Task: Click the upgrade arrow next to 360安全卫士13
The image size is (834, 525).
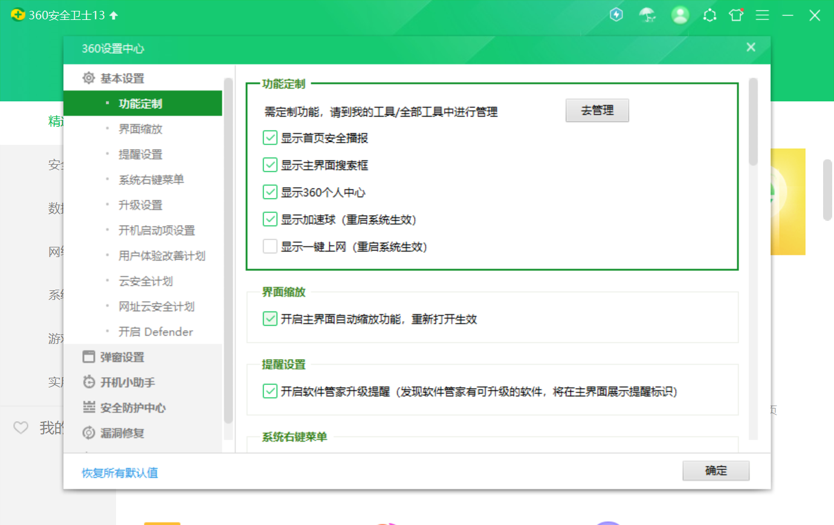Action: point(114,15)
